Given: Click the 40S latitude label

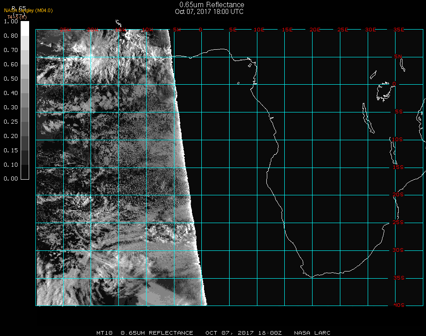Looking at the screenshot, I should pyautogui.click(x=398, y=305).
